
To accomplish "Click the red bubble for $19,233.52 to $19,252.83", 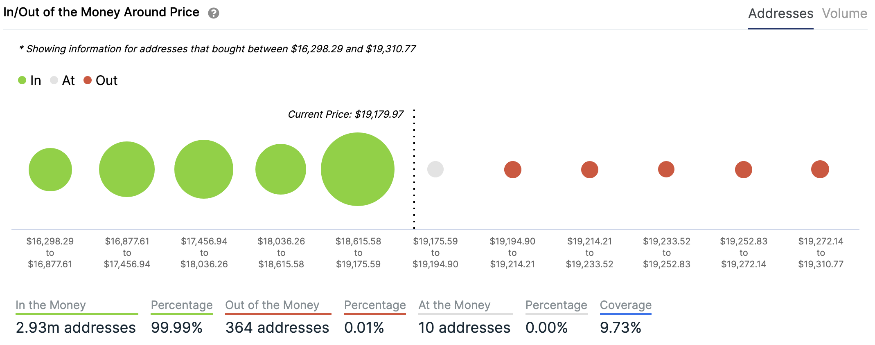I will [x=666, y=169].
